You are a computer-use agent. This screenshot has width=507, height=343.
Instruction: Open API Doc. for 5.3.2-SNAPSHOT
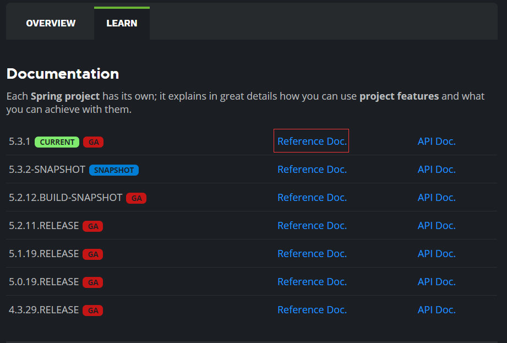[437, 169]
